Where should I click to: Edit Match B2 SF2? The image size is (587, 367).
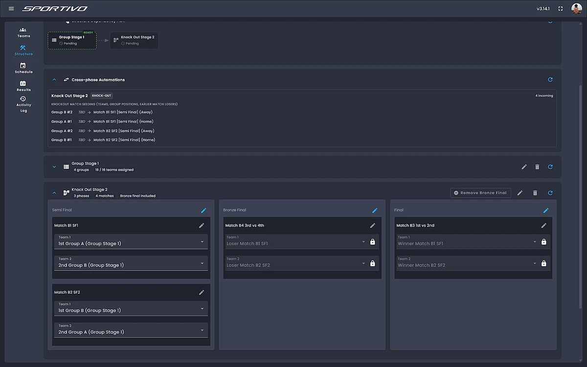pyautogui.click(x=202, y=292)
